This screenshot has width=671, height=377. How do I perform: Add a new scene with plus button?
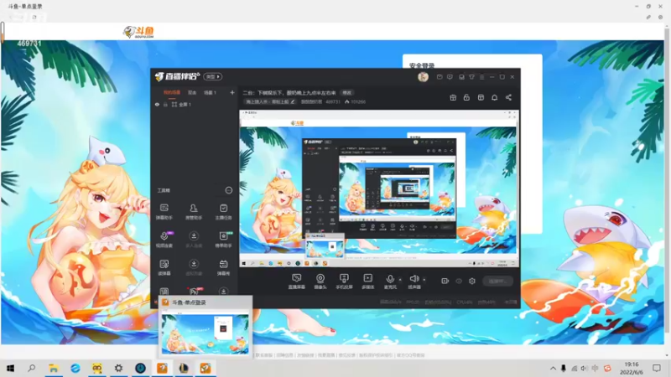click(232, 92)
